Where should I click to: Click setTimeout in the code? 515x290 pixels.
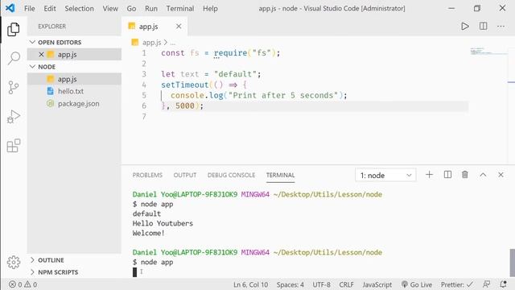185,85
